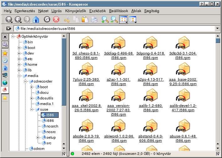Open the Hely menu

[x=8, y=11]
